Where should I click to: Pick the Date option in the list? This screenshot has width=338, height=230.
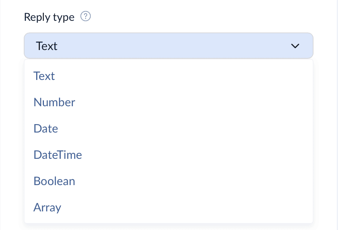(x=168, y=129)
